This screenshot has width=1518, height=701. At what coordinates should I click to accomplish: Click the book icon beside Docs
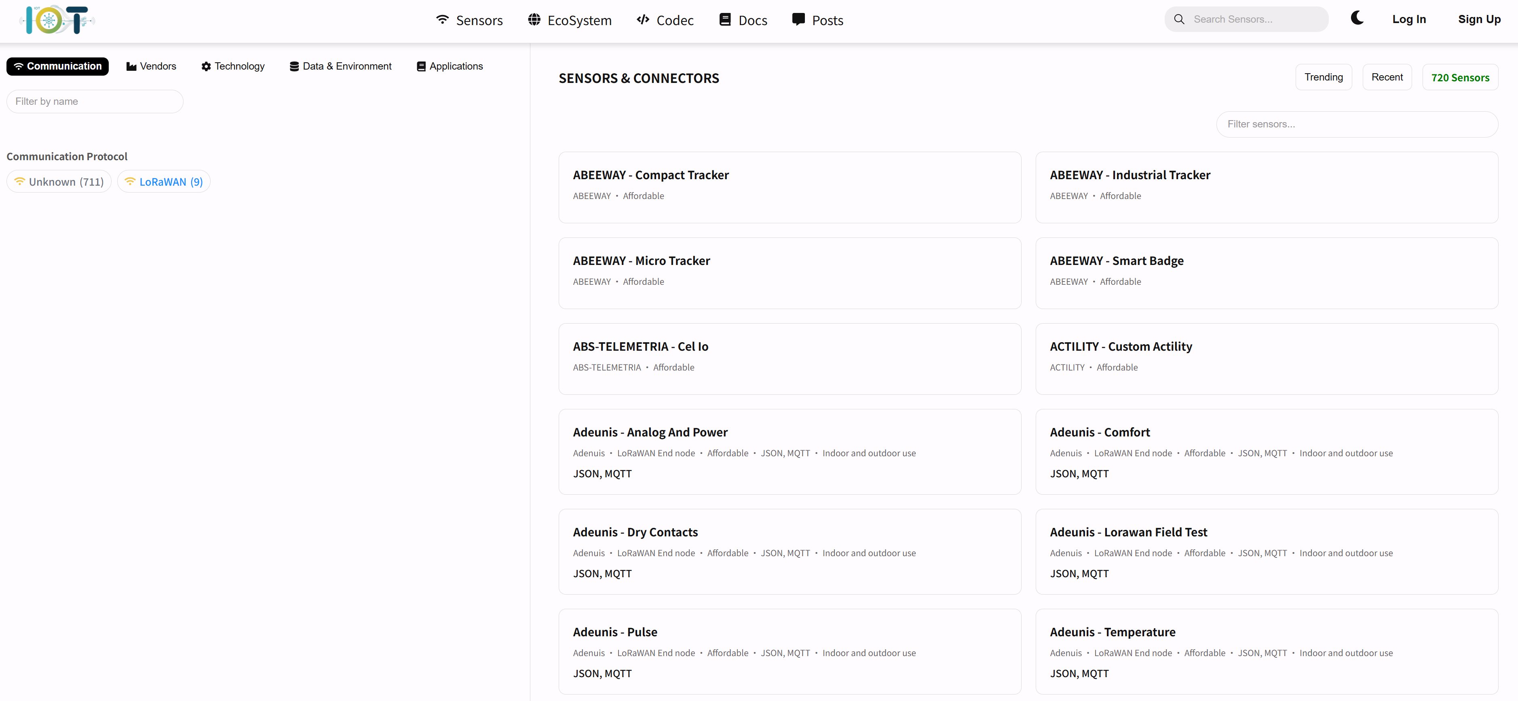tap(725, 19)
